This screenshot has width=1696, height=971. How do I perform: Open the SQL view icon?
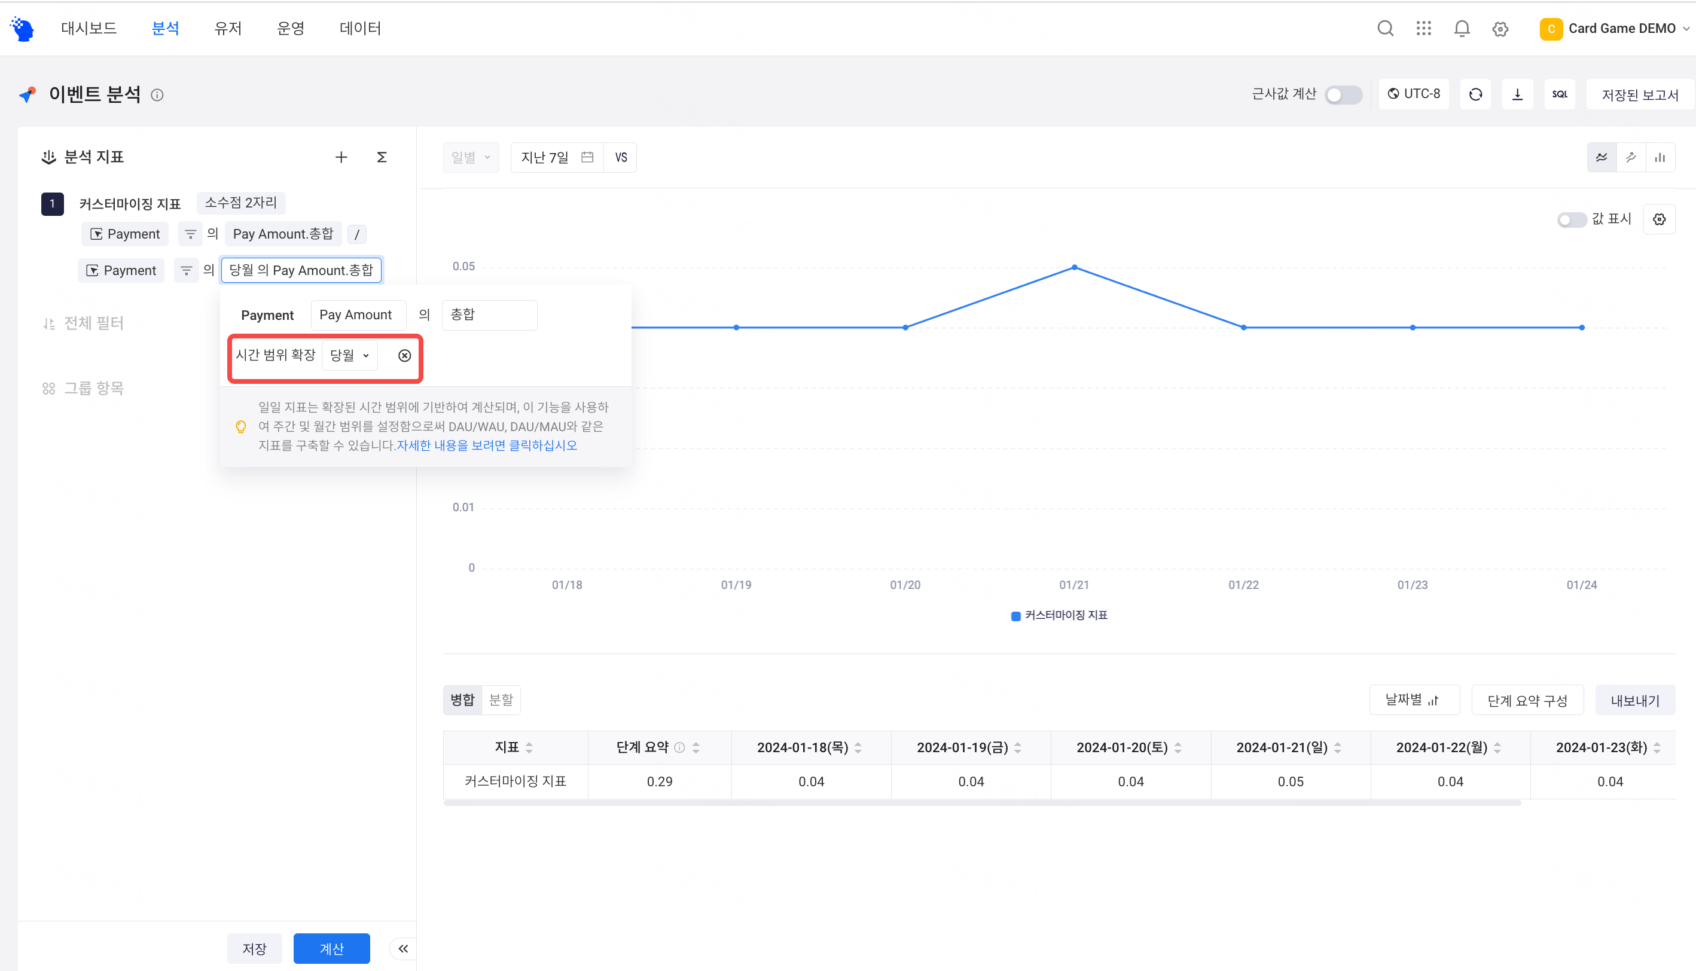(x=1559, y=94)
